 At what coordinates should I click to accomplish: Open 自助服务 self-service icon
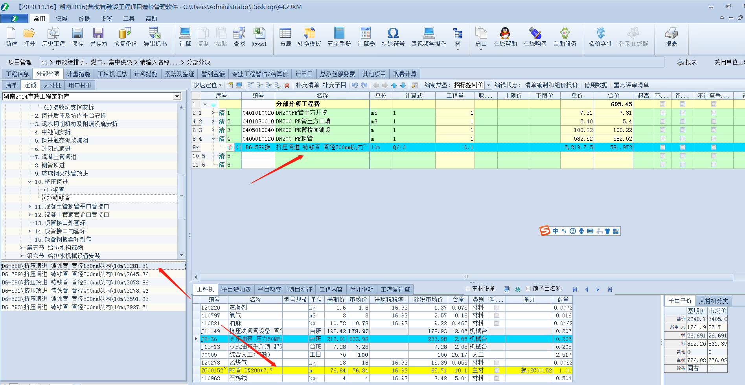point(565,37)
